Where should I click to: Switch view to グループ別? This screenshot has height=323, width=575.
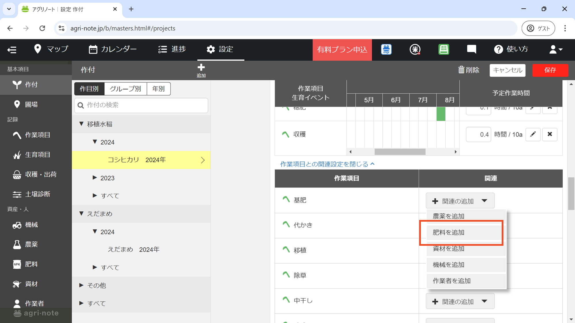[x=125, y=89]
